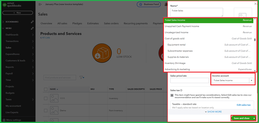
Task: Expand the Reports submenu arrow
Action: 33,67
